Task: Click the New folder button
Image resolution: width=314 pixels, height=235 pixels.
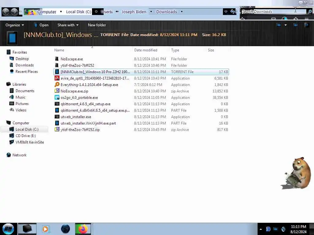Action: 97,25
